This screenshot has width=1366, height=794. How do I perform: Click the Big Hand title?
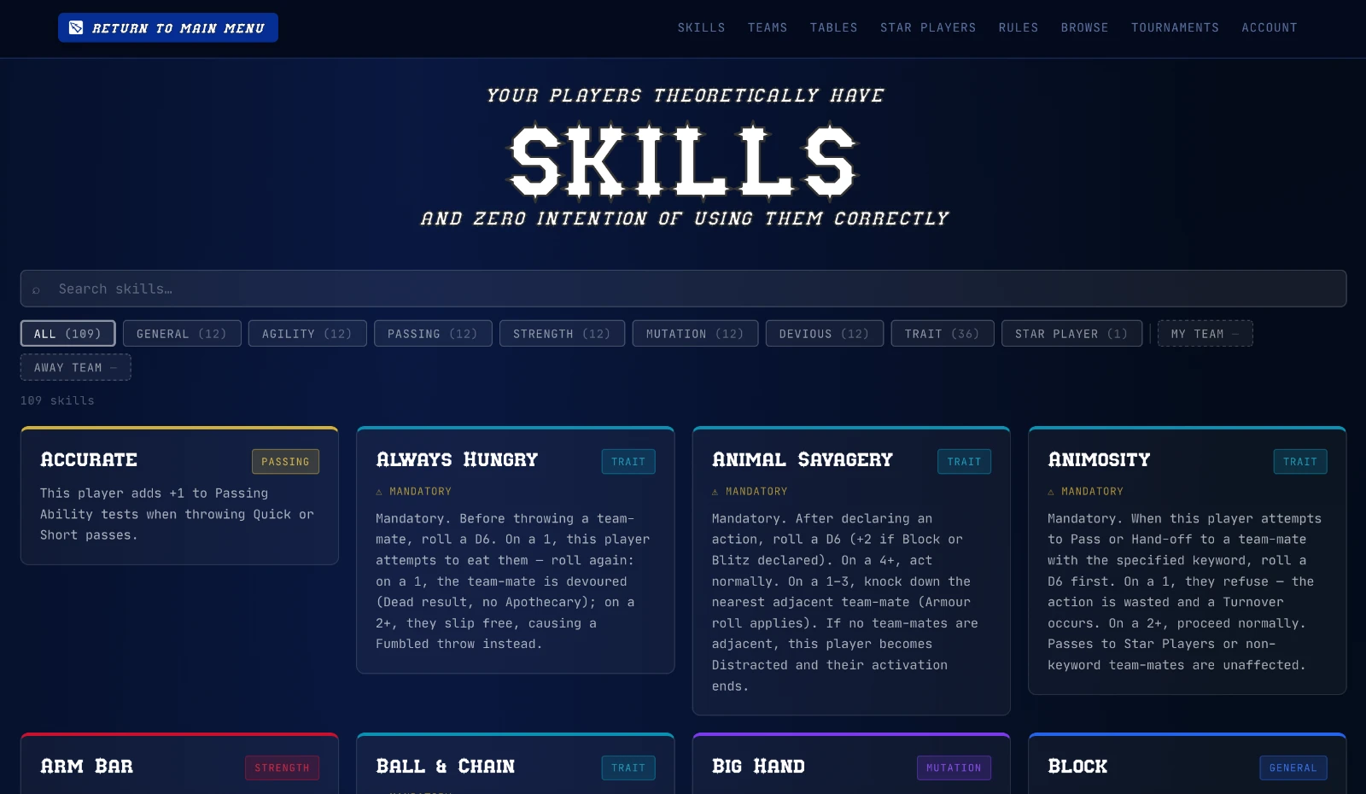point(758,767)
